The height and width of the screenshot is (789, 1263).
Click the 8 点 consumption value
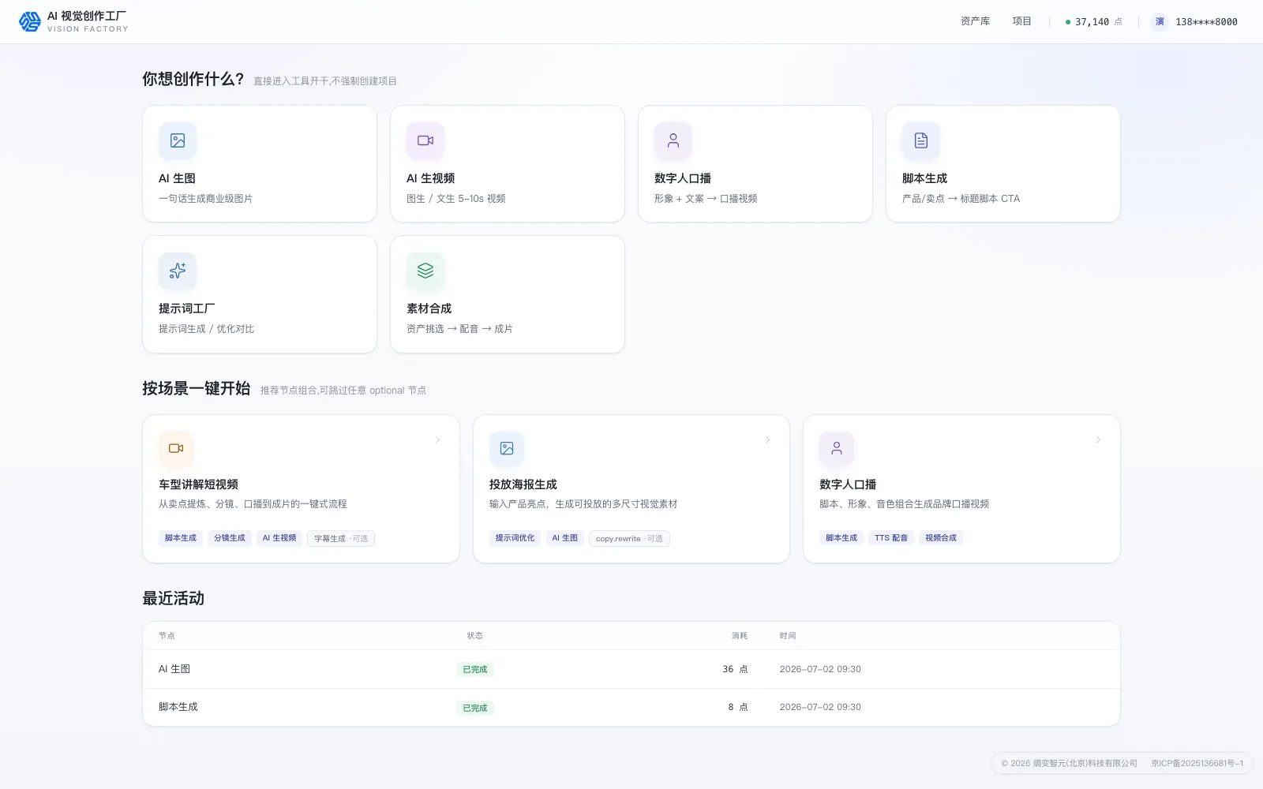(x=738, y=707)
